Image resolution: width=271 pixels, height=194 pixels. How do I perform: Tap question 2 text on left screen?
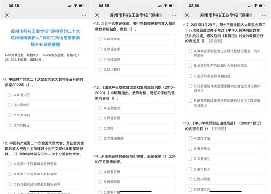44,149
